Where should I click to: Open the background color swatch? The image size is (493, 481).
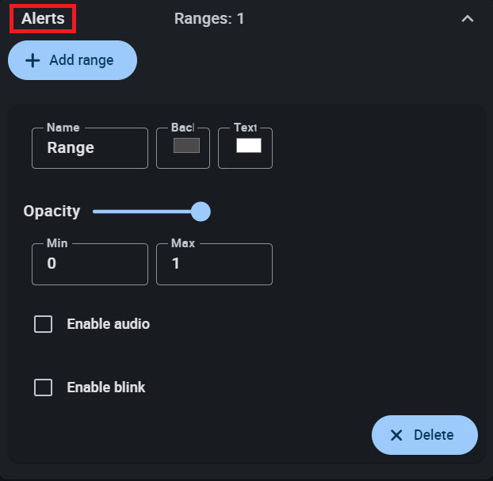coord(186,146)
